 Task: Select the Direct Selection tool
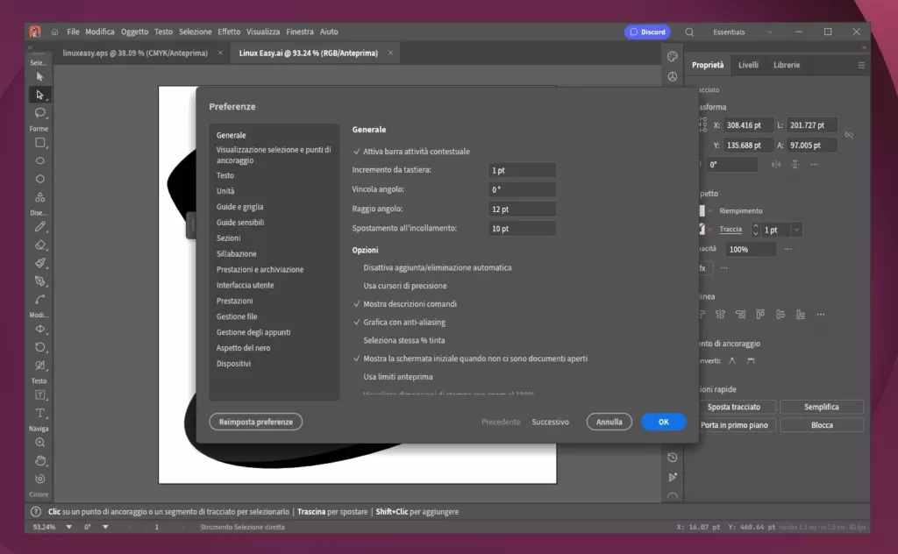click(39, 95)
